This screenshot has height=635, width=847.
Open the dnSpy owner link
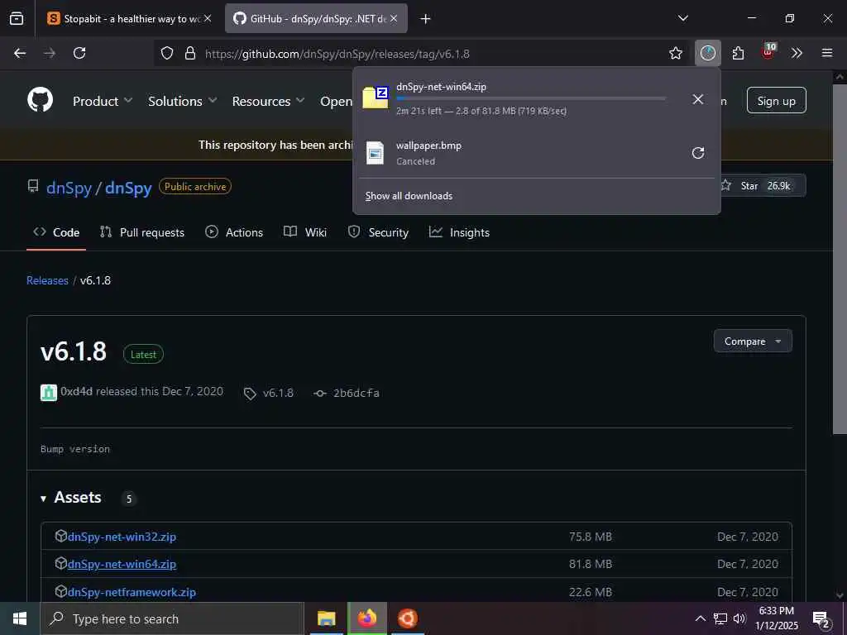coord(69,188)
